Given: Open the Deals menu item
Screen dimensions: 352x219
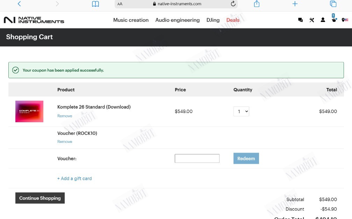Looking at the screenshot, I should click(233, 20).
